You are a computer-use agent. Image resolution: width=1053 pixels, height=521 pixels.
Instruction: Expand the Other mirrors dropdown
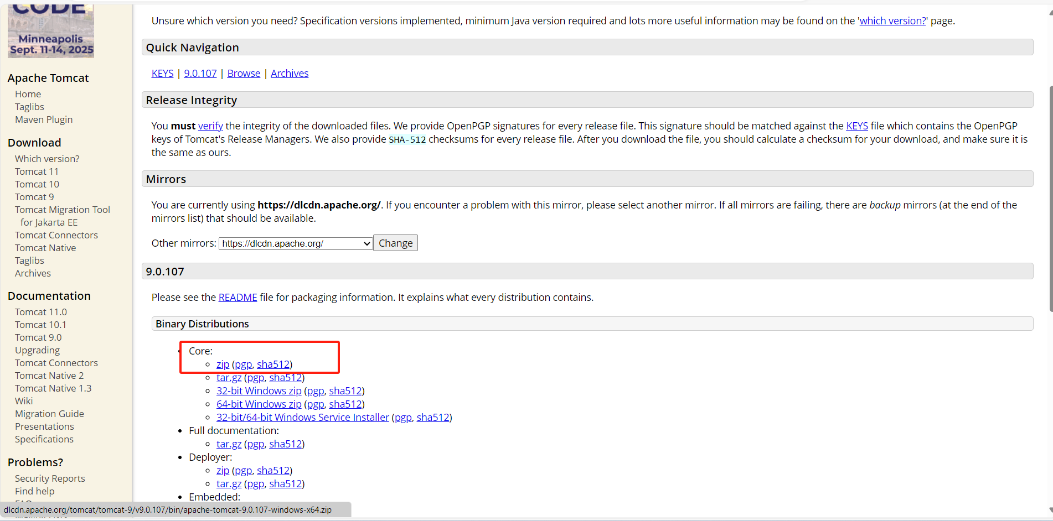(296, 243)
